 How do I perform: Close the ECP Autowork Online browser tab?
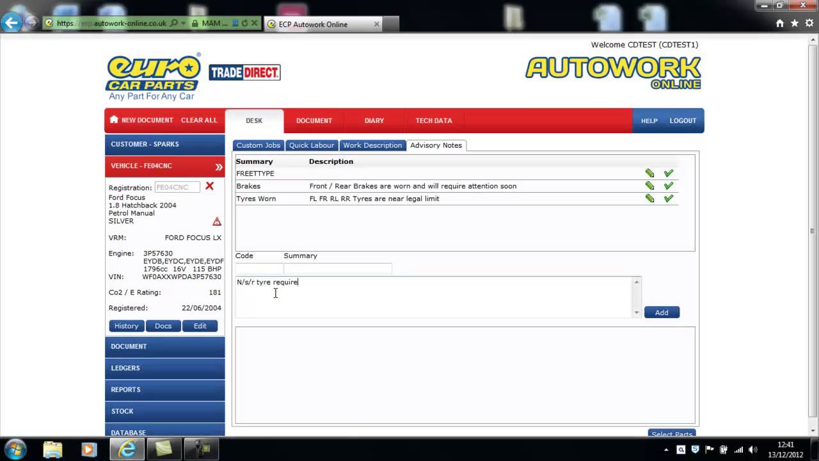tap(376, 24)
